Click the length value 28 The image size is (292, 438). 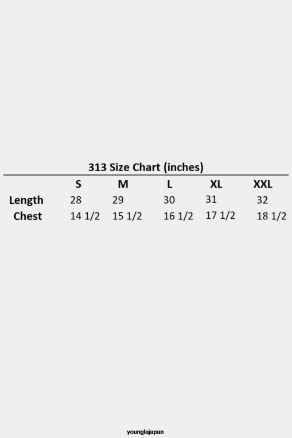76,200
